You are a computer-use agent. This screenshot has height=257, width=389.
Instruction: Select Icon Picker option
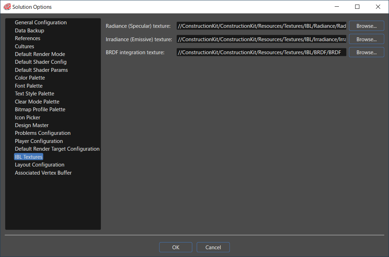coord(27,118)
